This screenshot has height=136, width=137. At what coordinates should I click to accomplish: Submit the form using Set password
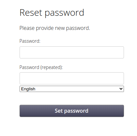coord(72,111)
